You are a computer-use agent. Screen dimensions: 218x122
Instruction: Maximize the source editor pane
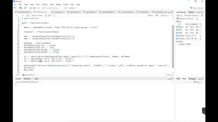click(172, 12)
